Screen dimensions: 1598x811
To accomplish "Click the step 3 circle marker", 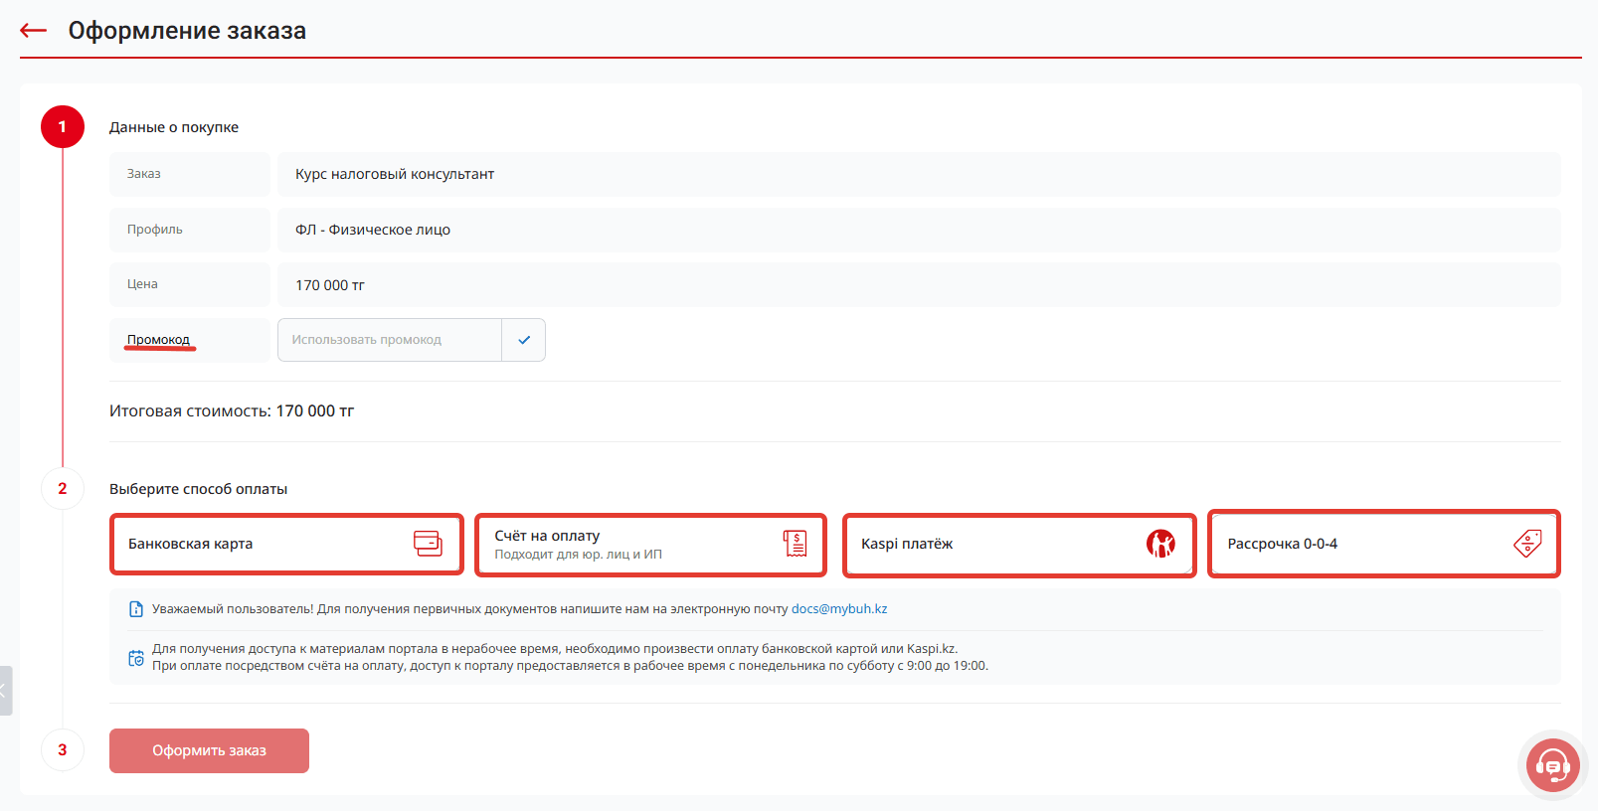I will (63, 750).
